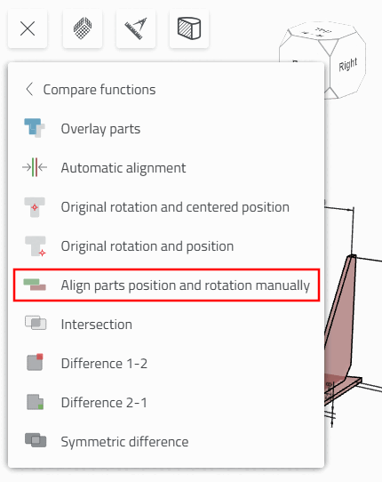The width and height of the screenshot is (382, 482).
Task: Select the ruler and compass measure tool
Action: [136, 28]
